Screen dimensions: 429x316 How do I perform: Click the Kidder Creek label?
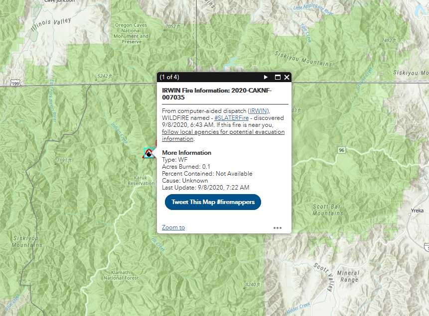click(298, 308)
